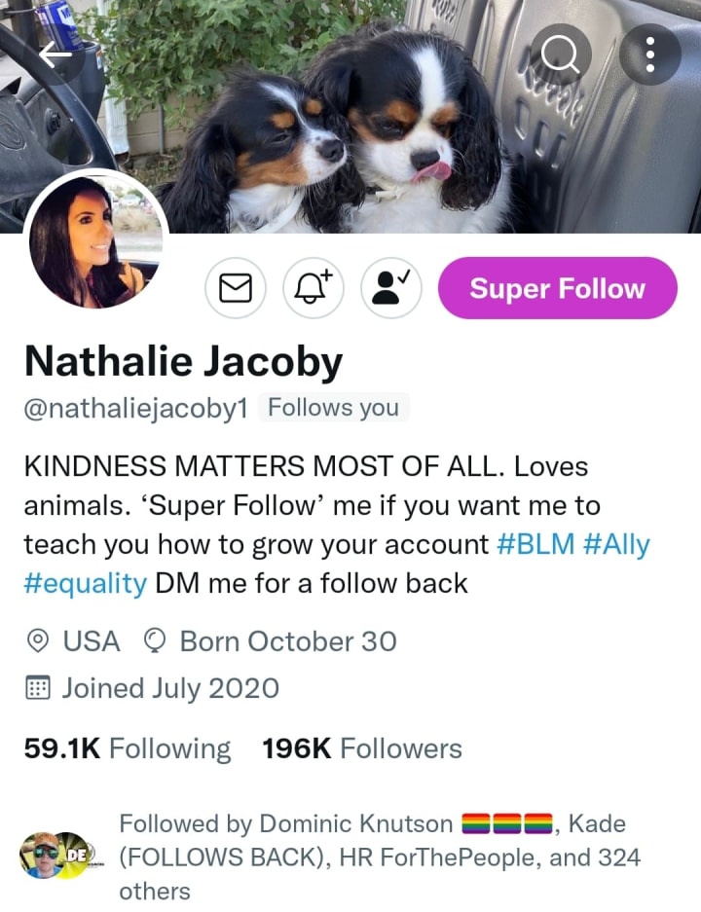Viewport: 701px width, 912px height.
Task: Send a direct message via envelope icon
Action: (236, 288)
